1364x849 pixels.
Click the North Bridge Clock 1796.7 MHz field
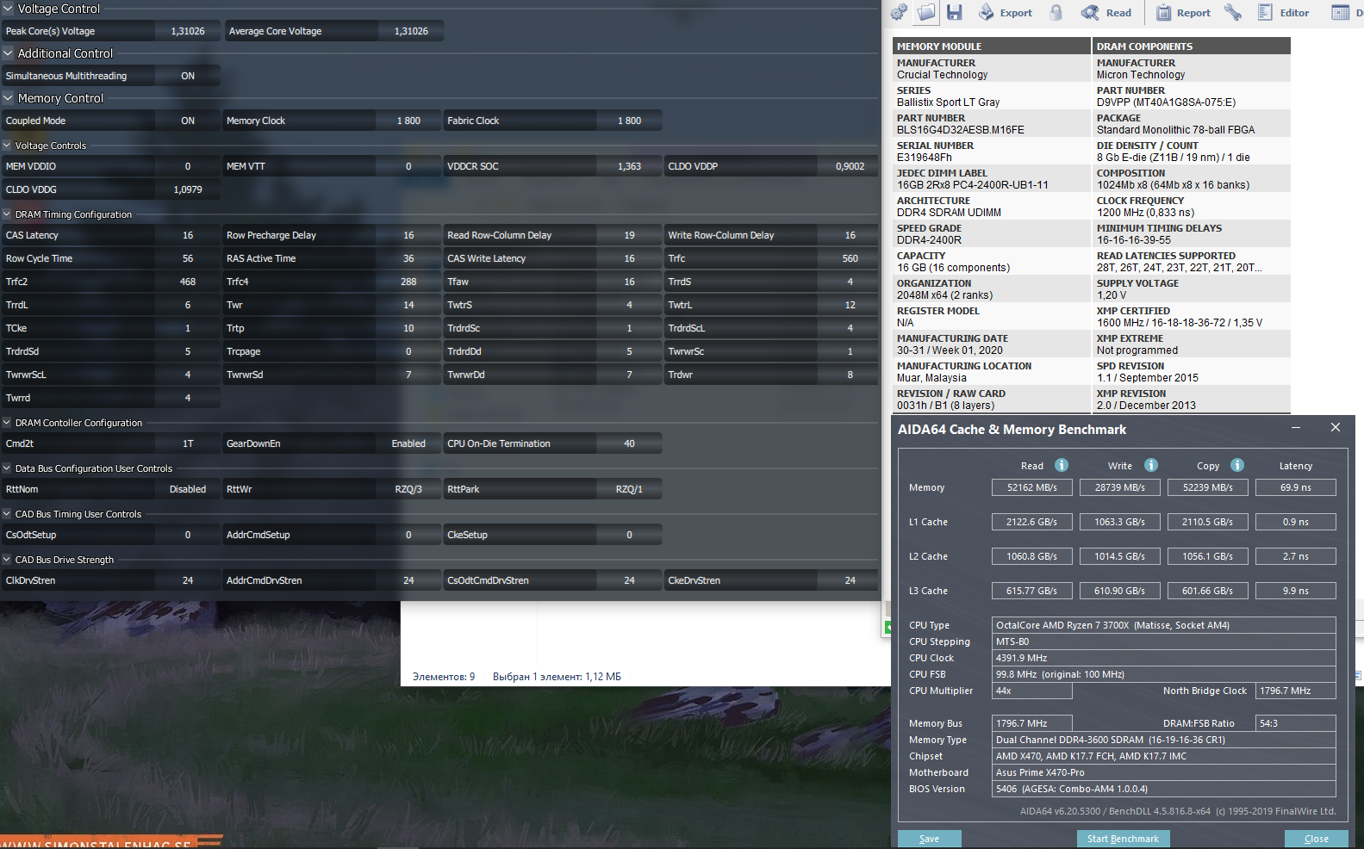[1295, 691]
